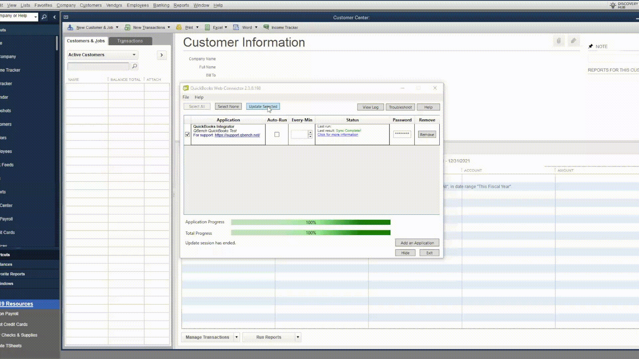Click the Every-Min input field

point(299,134)
